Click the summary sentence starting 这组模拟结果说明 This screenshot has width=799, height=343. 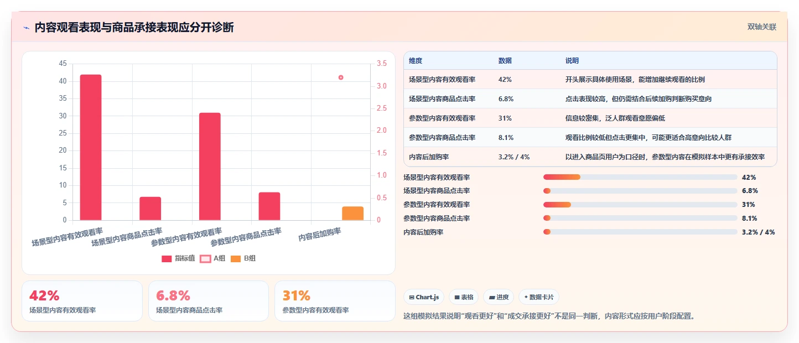pyautogui.click(x=549, y=316)
